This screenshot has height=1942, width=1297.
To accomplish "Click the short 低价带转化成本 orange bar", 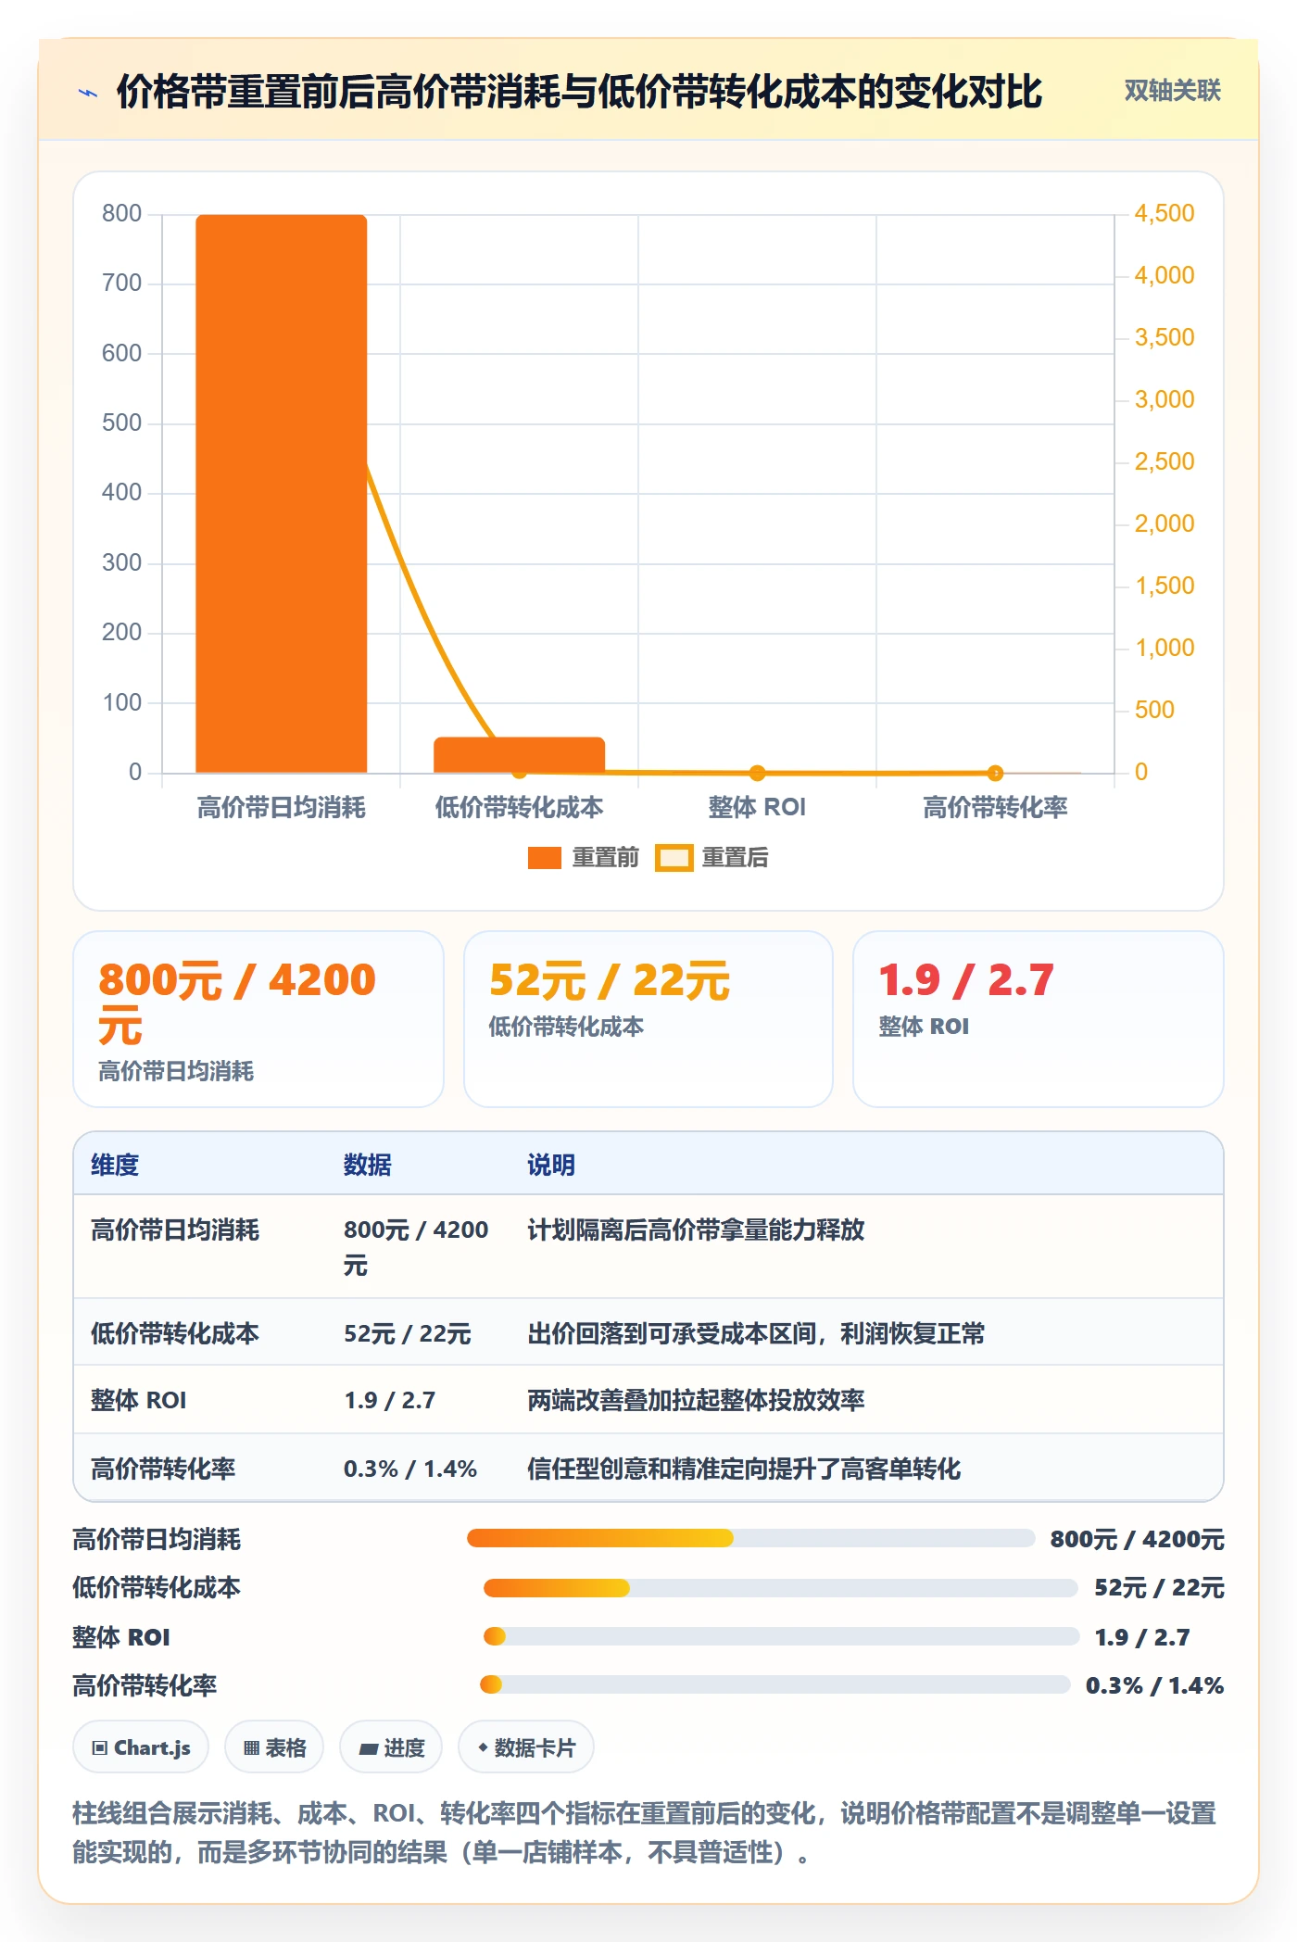I will pos(519,754).
